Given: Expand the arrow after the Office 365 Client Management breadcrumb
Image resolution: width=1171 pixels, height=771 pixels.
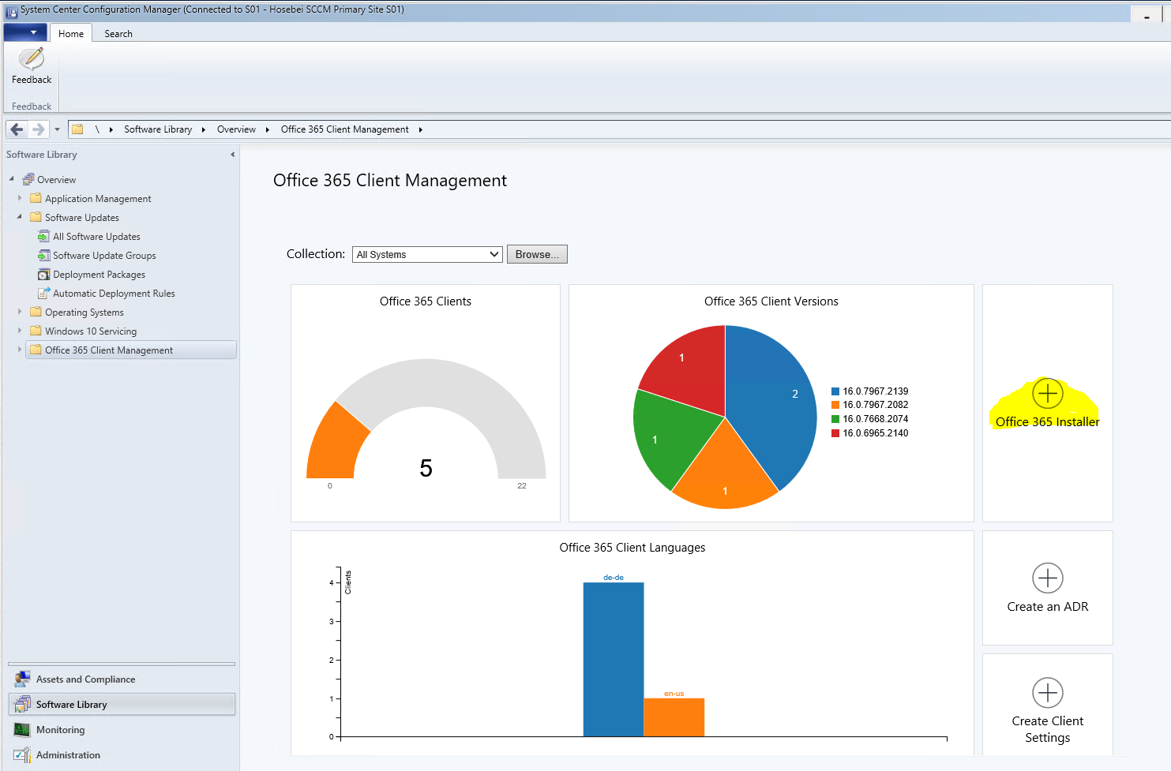Looking at the screenshot, I should click(420, 129).
